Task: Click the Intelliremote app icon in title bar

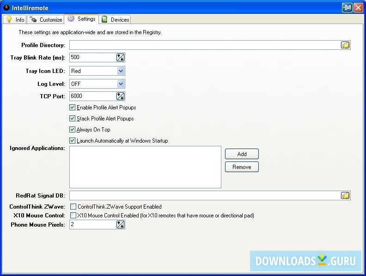Action: 6,8
